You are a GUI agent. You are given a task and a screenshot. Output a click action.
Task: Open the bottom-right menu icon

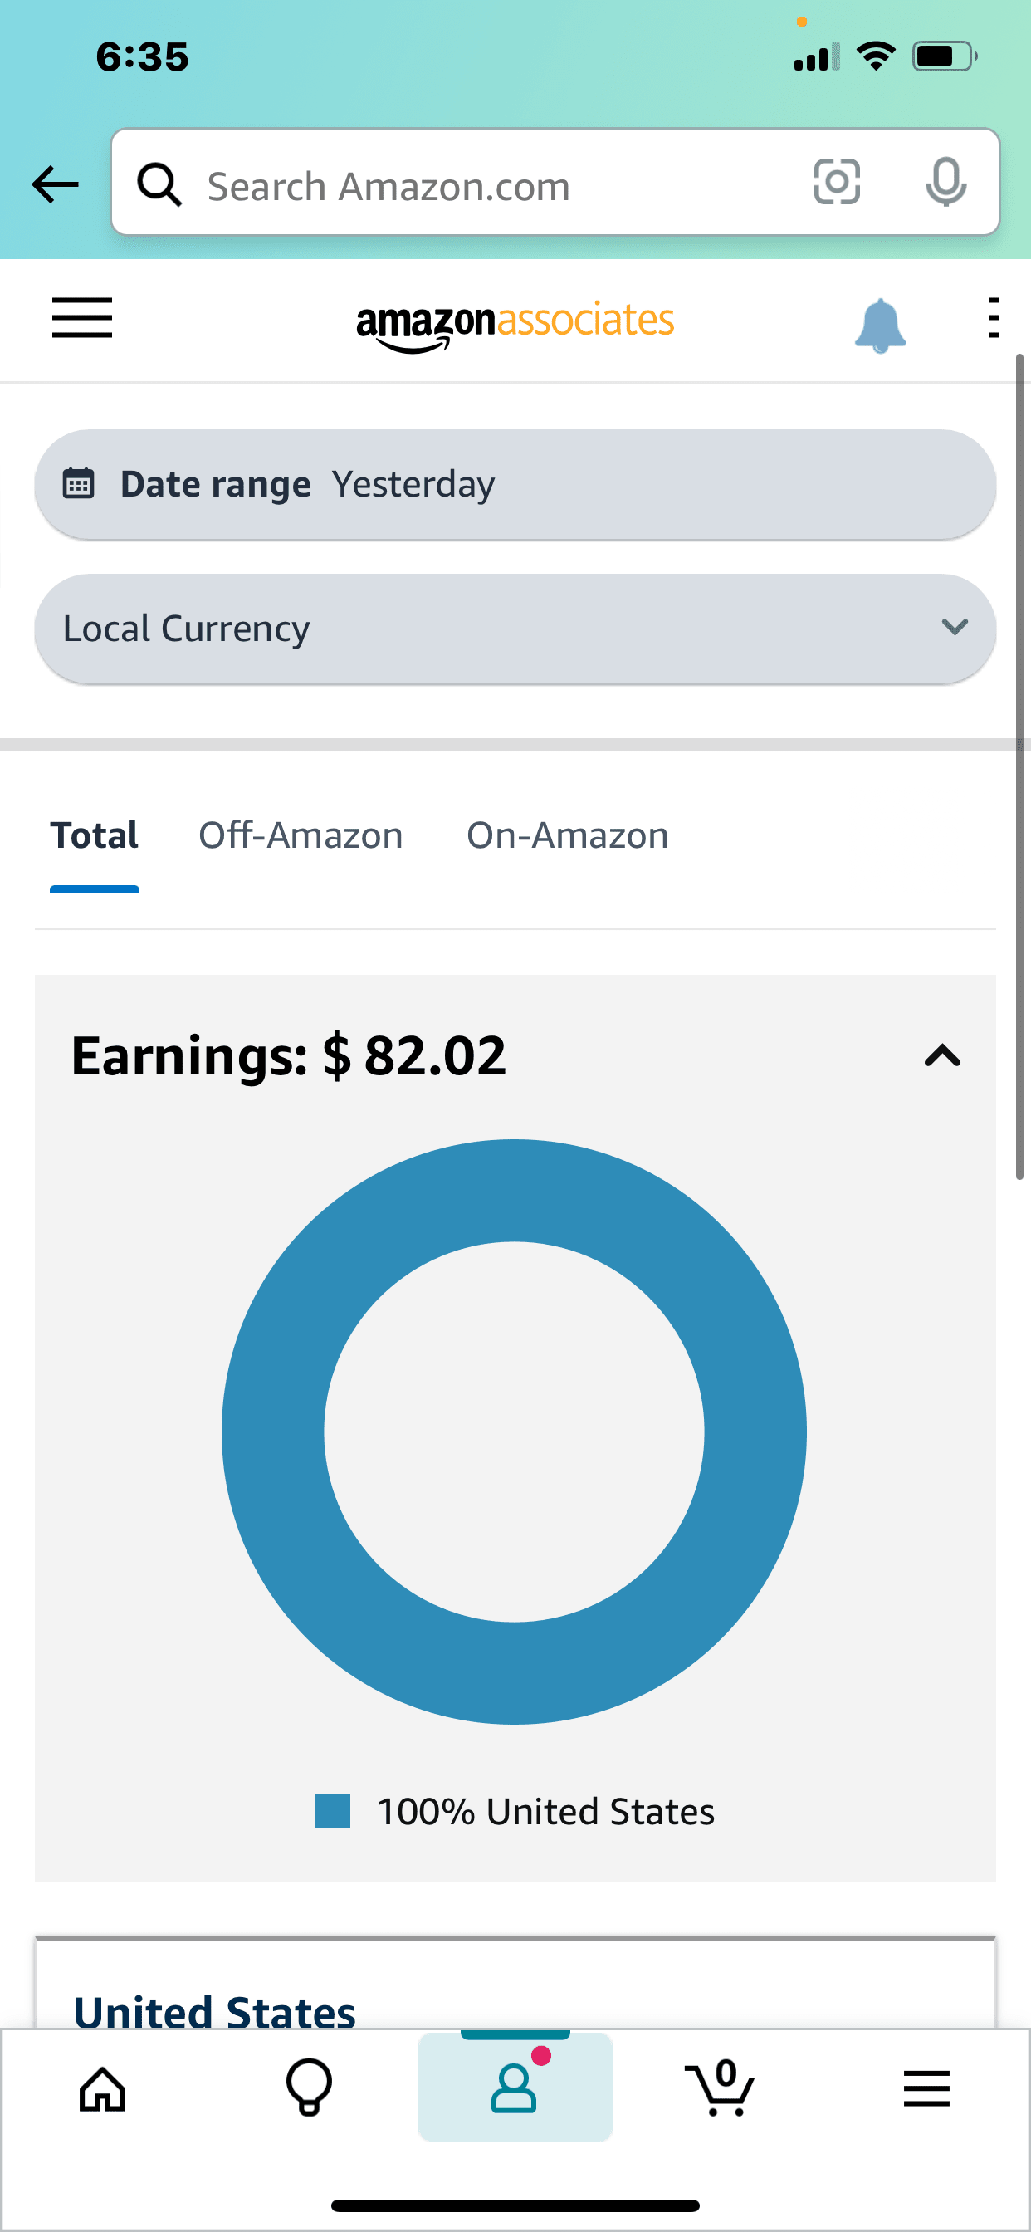coord(926,2088)
